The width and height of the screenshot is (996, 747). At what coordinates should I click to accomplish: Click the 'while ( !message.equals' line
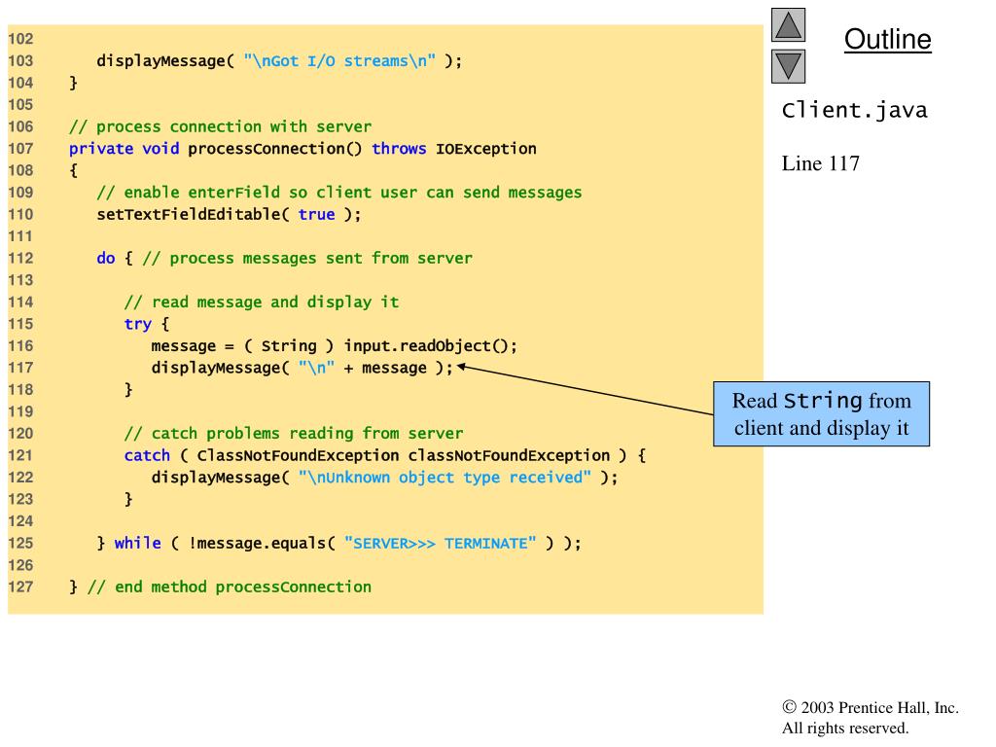tap(338, 543)
